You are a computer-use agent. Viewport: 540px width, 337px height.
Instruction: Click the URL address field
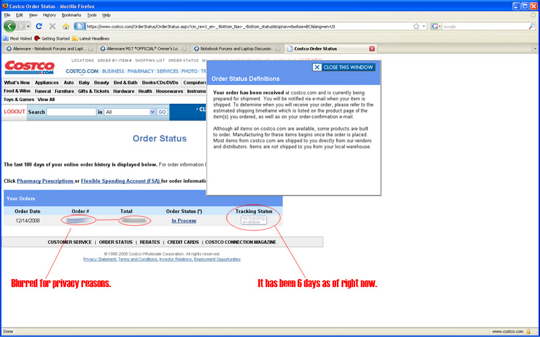248,26
